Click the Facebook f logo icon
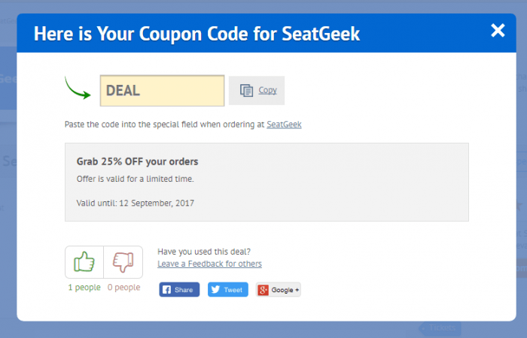The image size is (527, 338). 166,290
